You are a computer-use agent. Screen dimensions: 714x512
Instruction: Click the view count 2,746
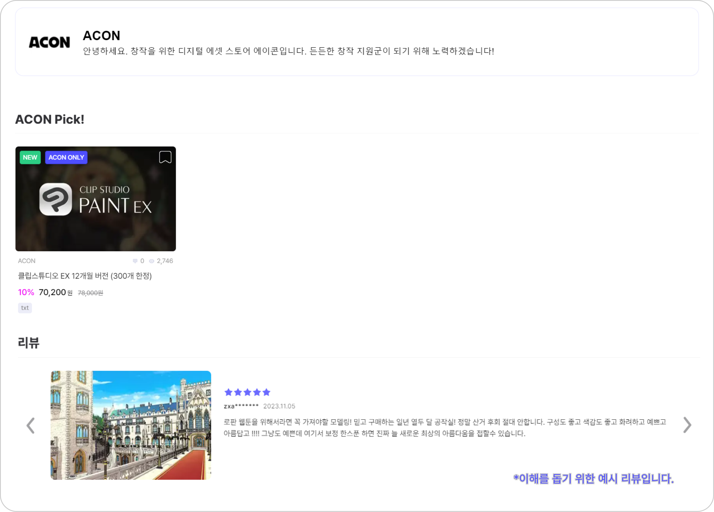point(165,261)
